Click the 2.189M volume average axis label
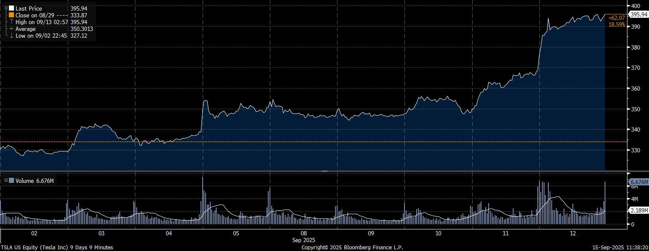Screen dimensions: 649x251 pyautogui.click(x=639, y=210)
